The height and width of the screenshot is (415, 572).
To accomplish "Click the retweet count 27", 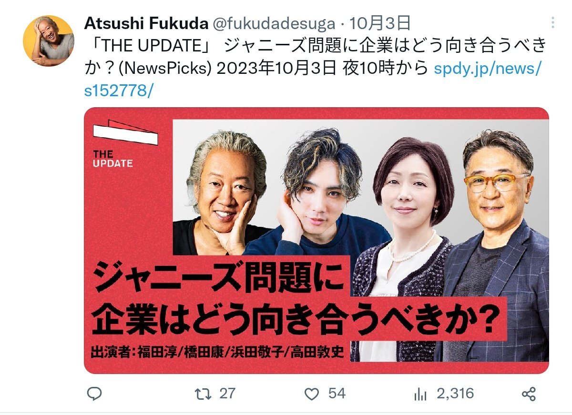I will [x=227, y=394].
